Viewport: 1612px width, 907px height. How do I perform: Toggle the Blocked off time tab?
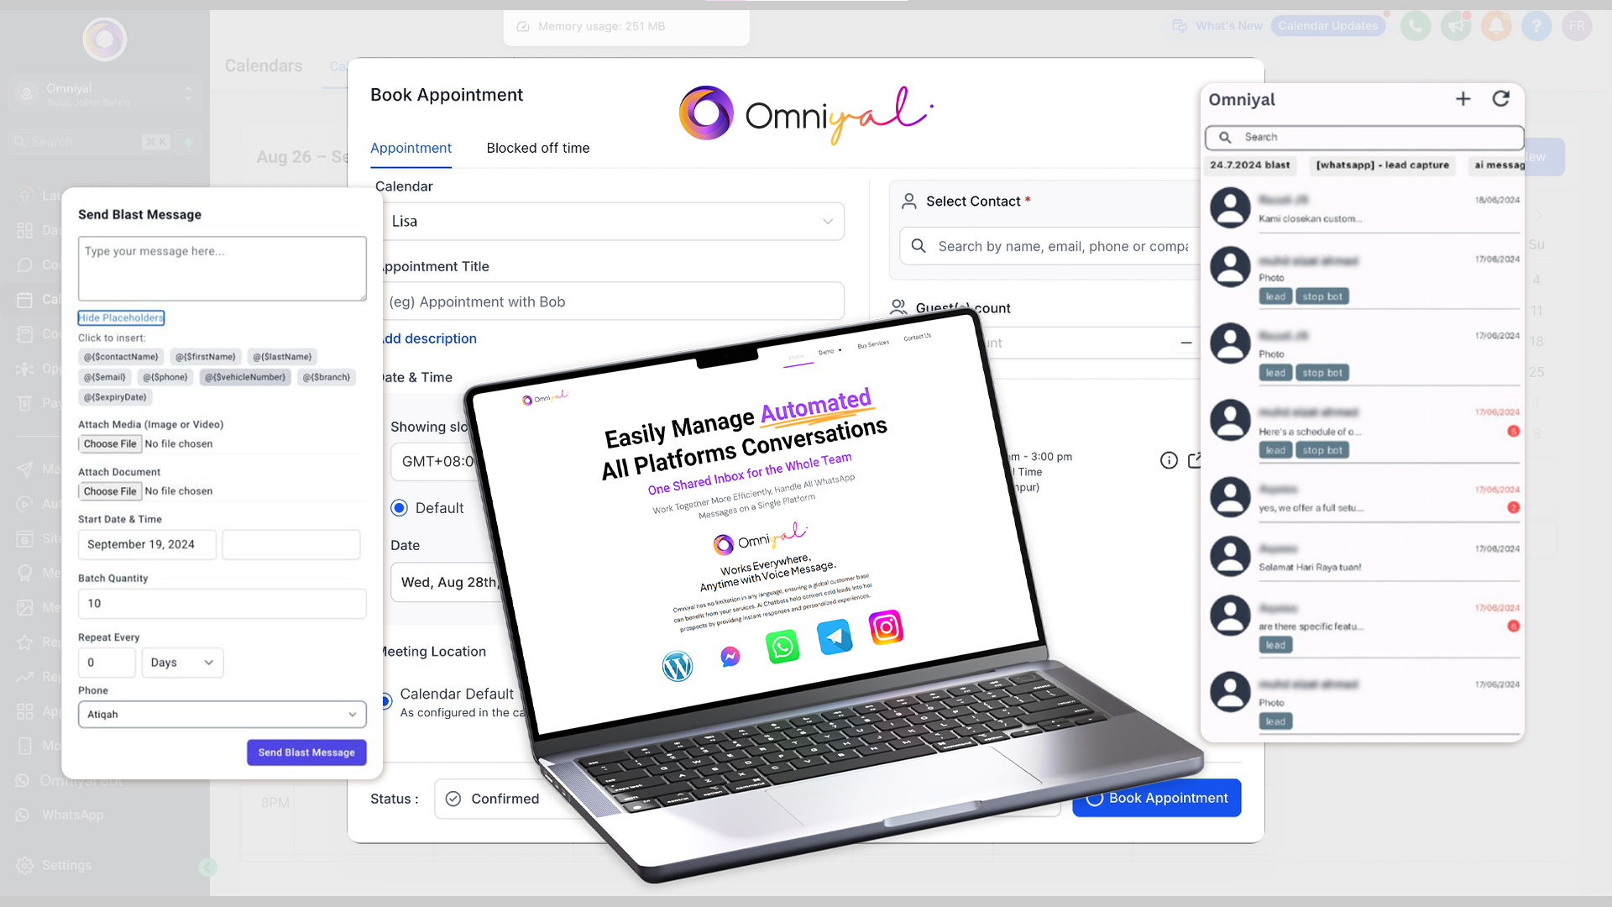[537, 147]
